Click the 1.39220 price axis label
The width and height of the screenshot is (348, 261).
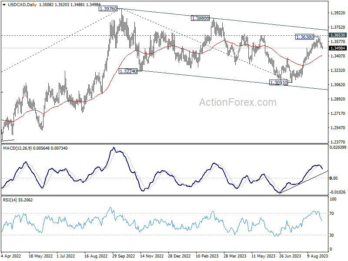(338, 13)
